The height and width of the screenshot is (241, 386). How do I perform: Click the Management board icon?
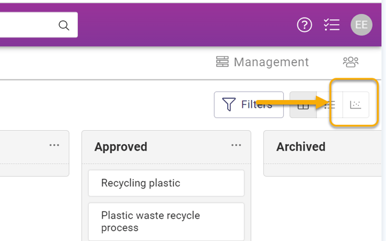pos(222,61)
